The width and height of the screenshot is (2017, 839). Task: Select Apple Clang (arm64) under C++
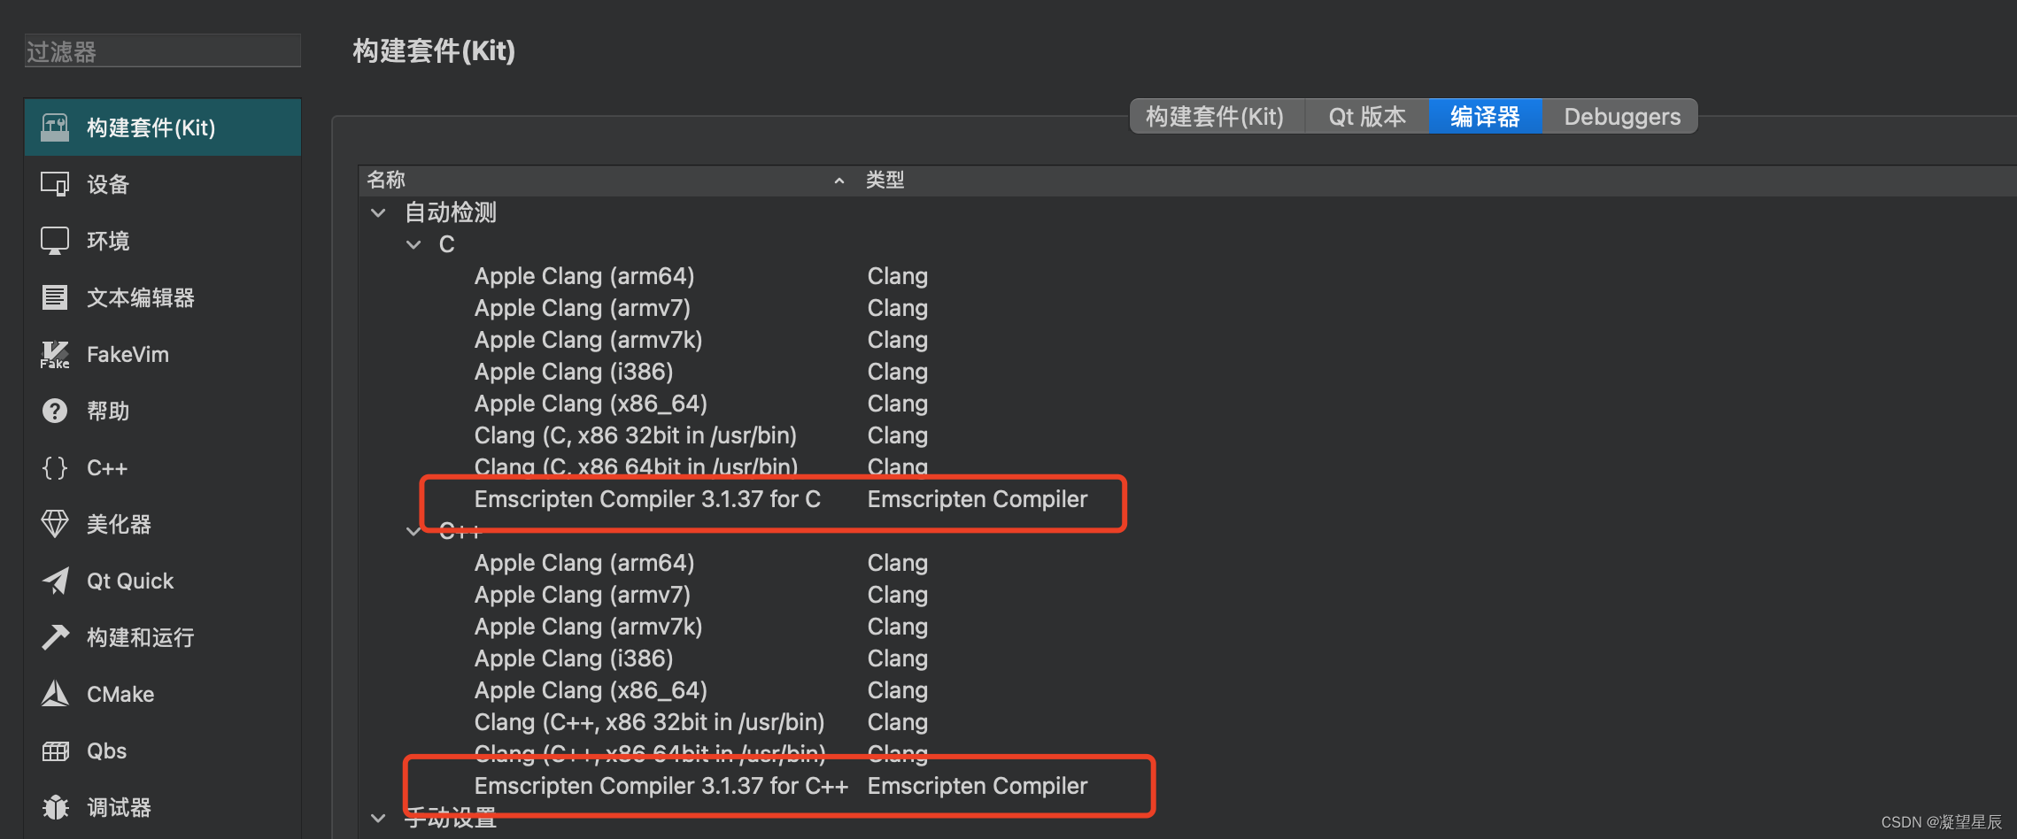click(x=584, y=563)
